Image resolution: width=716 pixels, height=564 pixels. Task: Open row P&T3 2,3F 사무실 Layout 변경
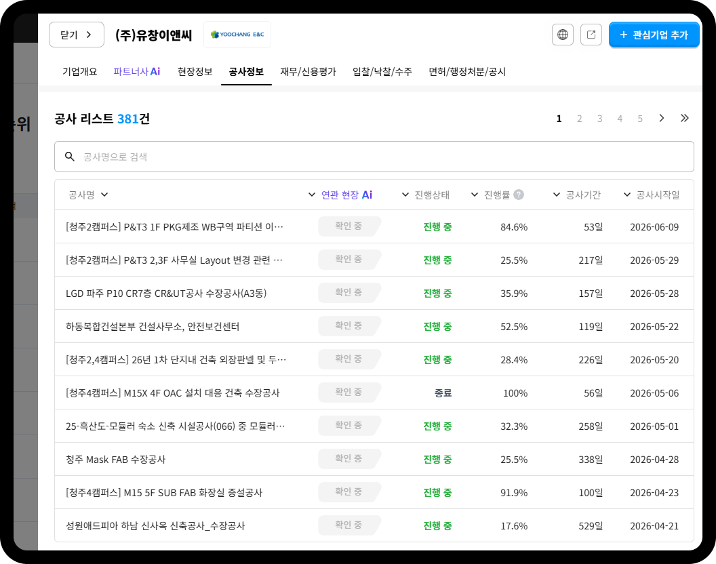click(374, 260)
